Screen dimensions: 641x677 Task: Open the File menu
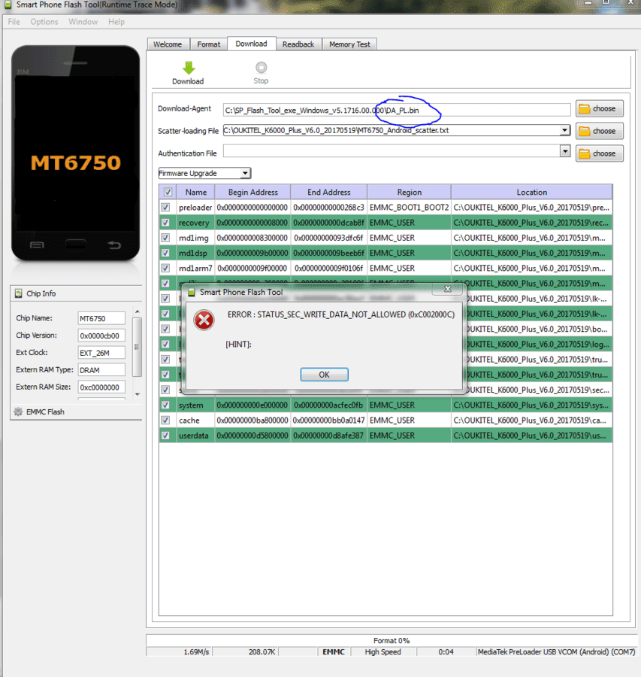[x=14, y=22]
